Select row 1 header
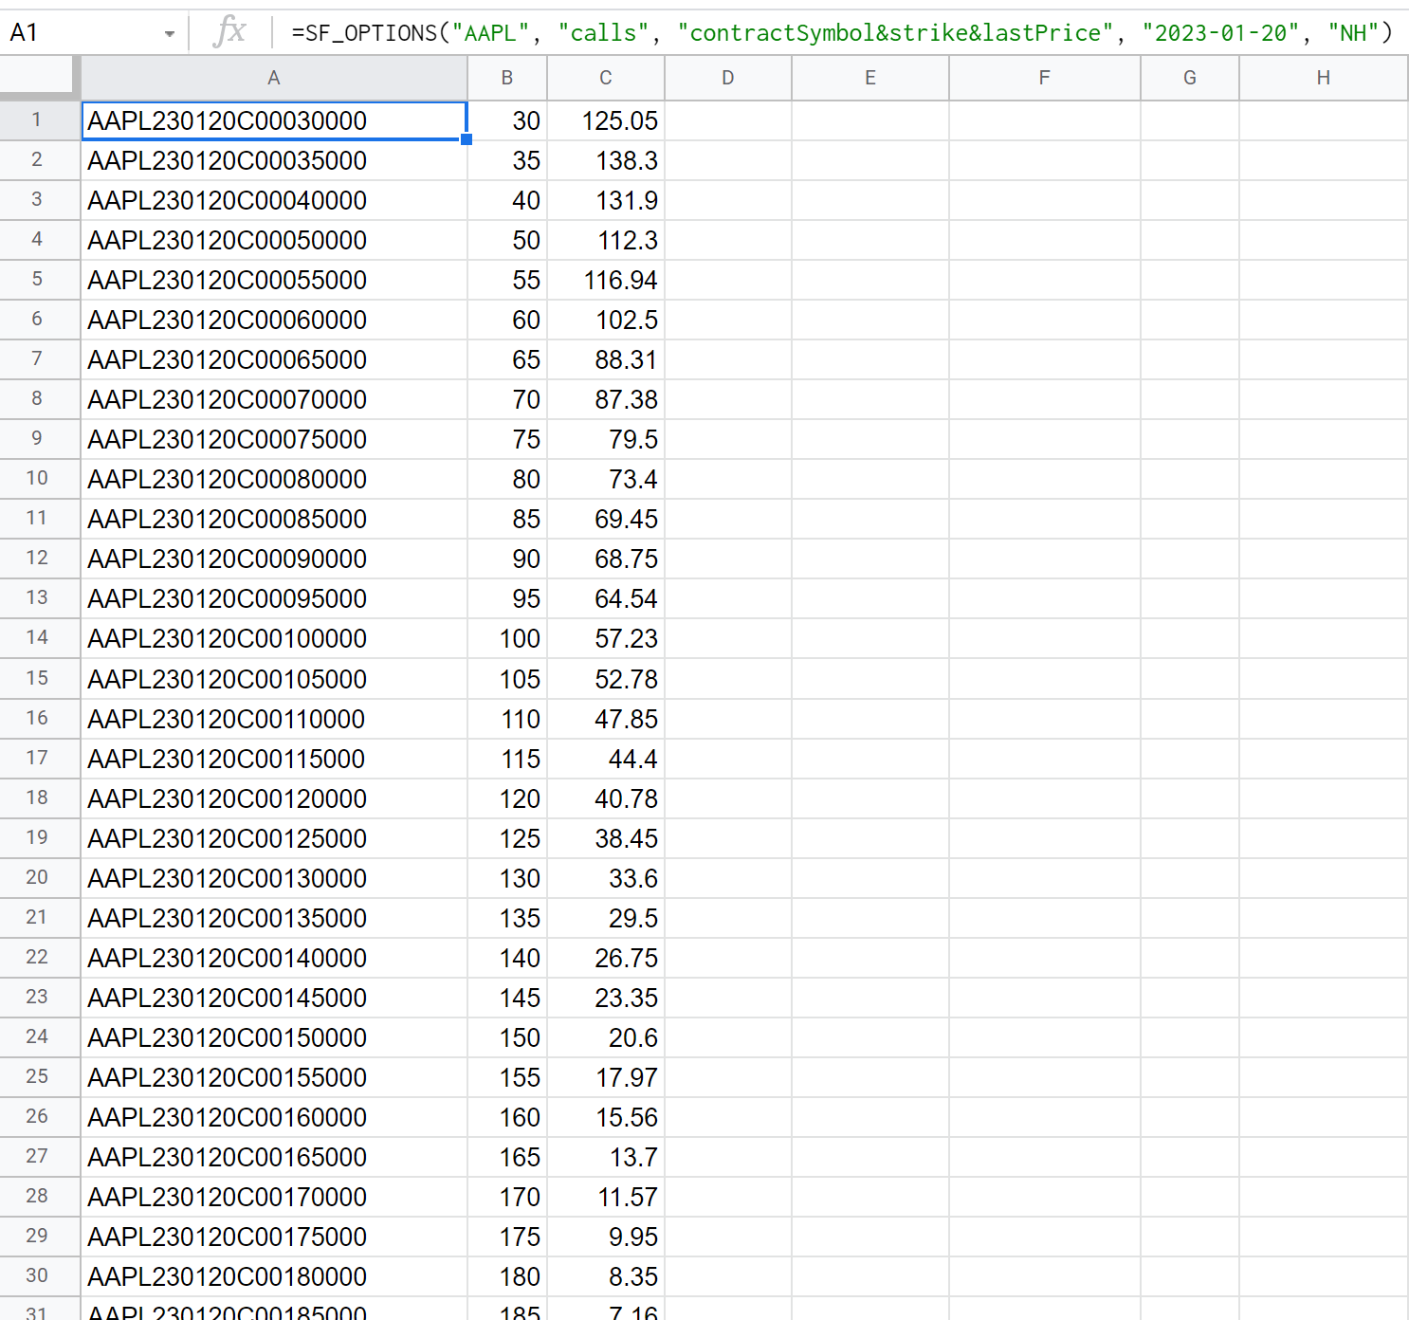 pos(38,120)
